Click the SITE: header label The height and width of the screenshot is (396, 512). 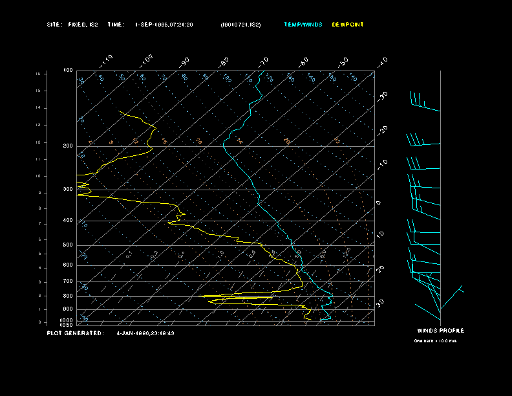(54, 25)
